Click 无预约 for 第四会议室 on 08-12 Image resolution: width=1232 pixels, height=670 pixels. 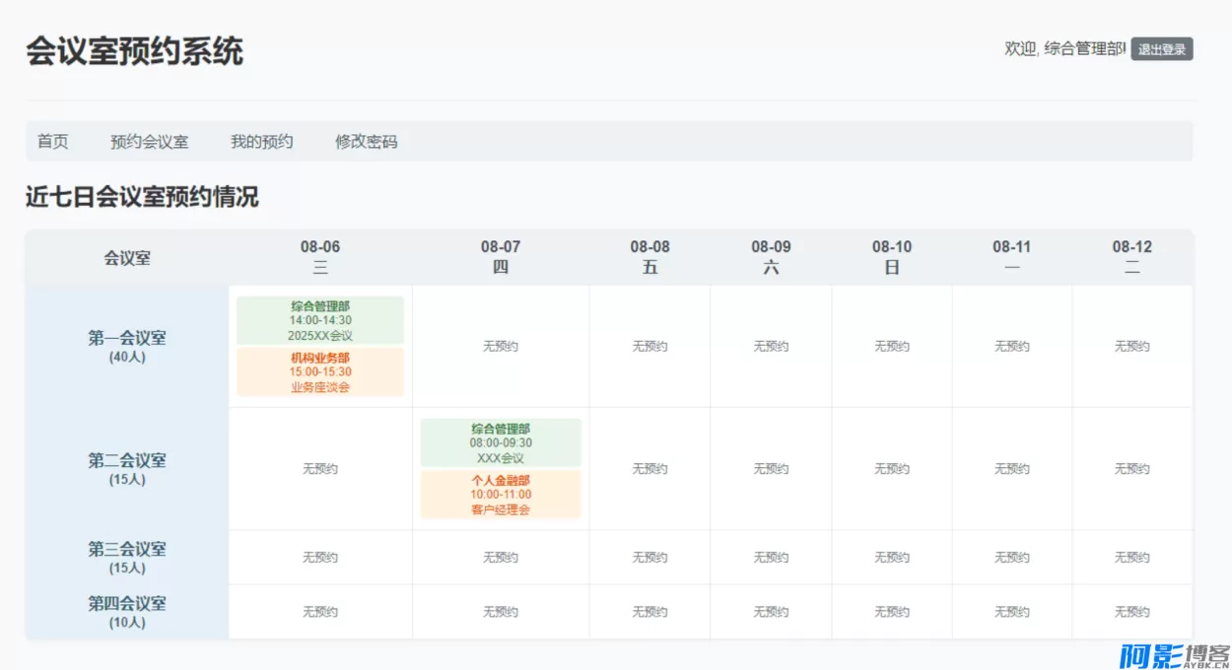pos(1131,612)
